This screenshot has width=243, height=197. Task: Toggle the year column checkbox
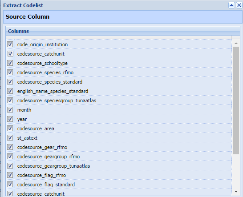[10, 119]
